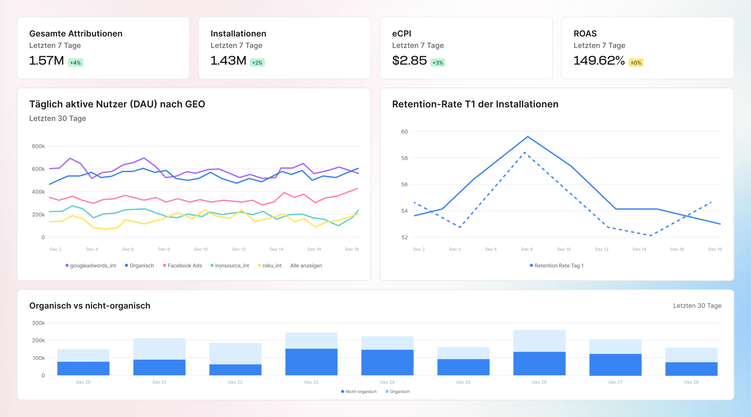Select the ROAS 149.62% value
Image resolution: width=751 pixels, height=417 pixels.
coord(599,60)
